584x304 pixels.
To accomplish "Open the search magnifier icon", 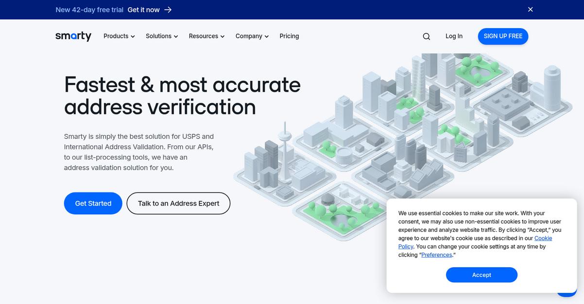I will [x=427, y=36].
